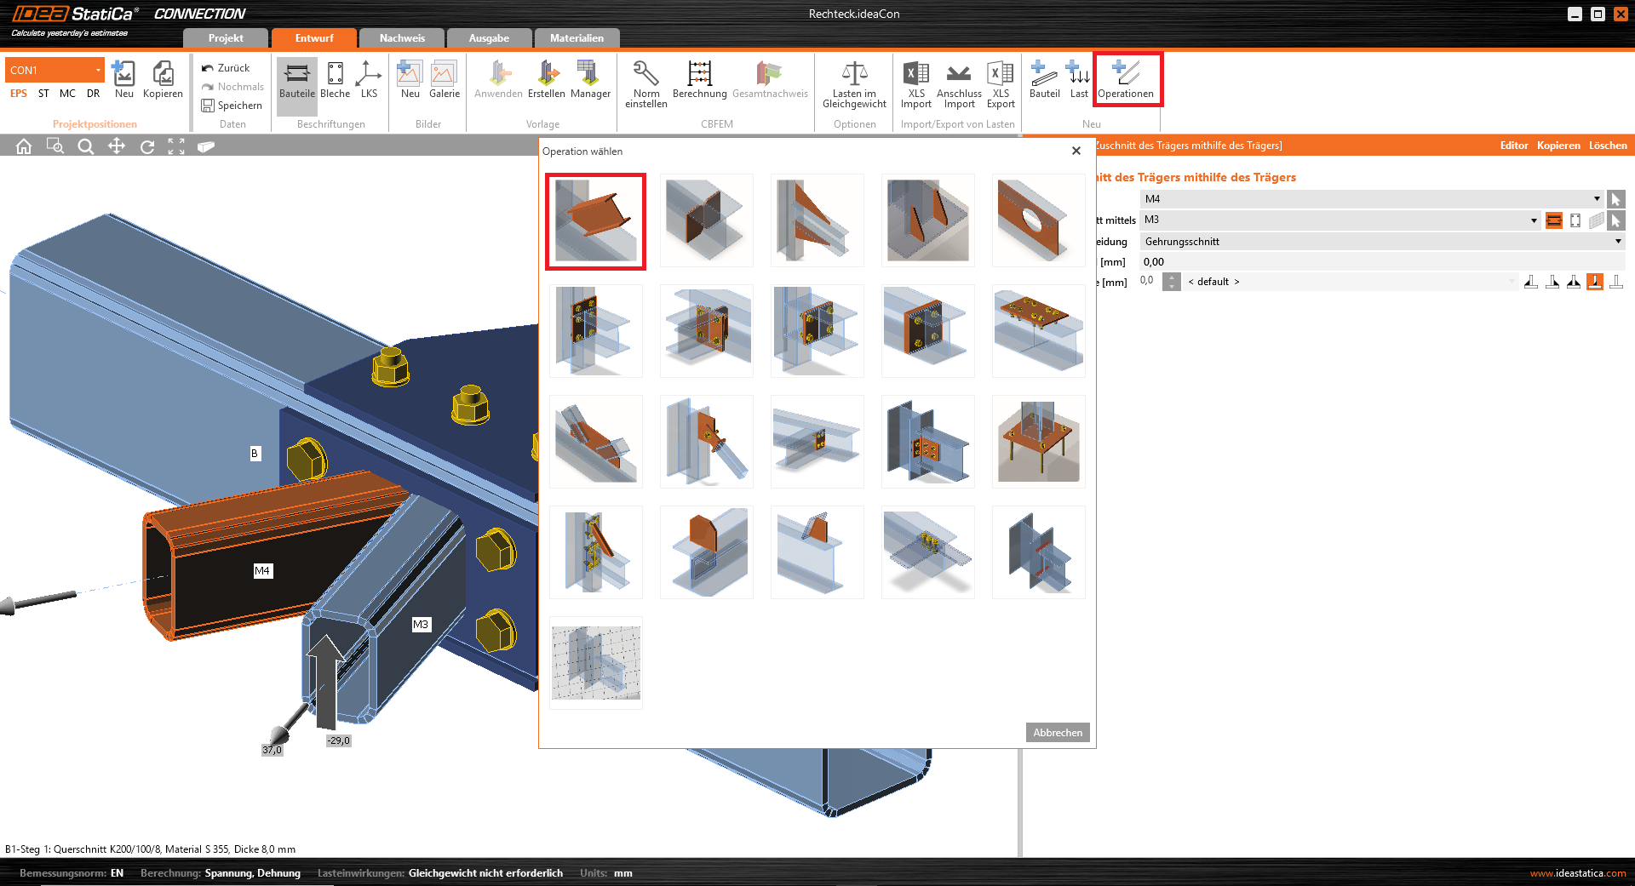
Task: Toggle the Bauteile labels button
Action: (x=296, y=79)
